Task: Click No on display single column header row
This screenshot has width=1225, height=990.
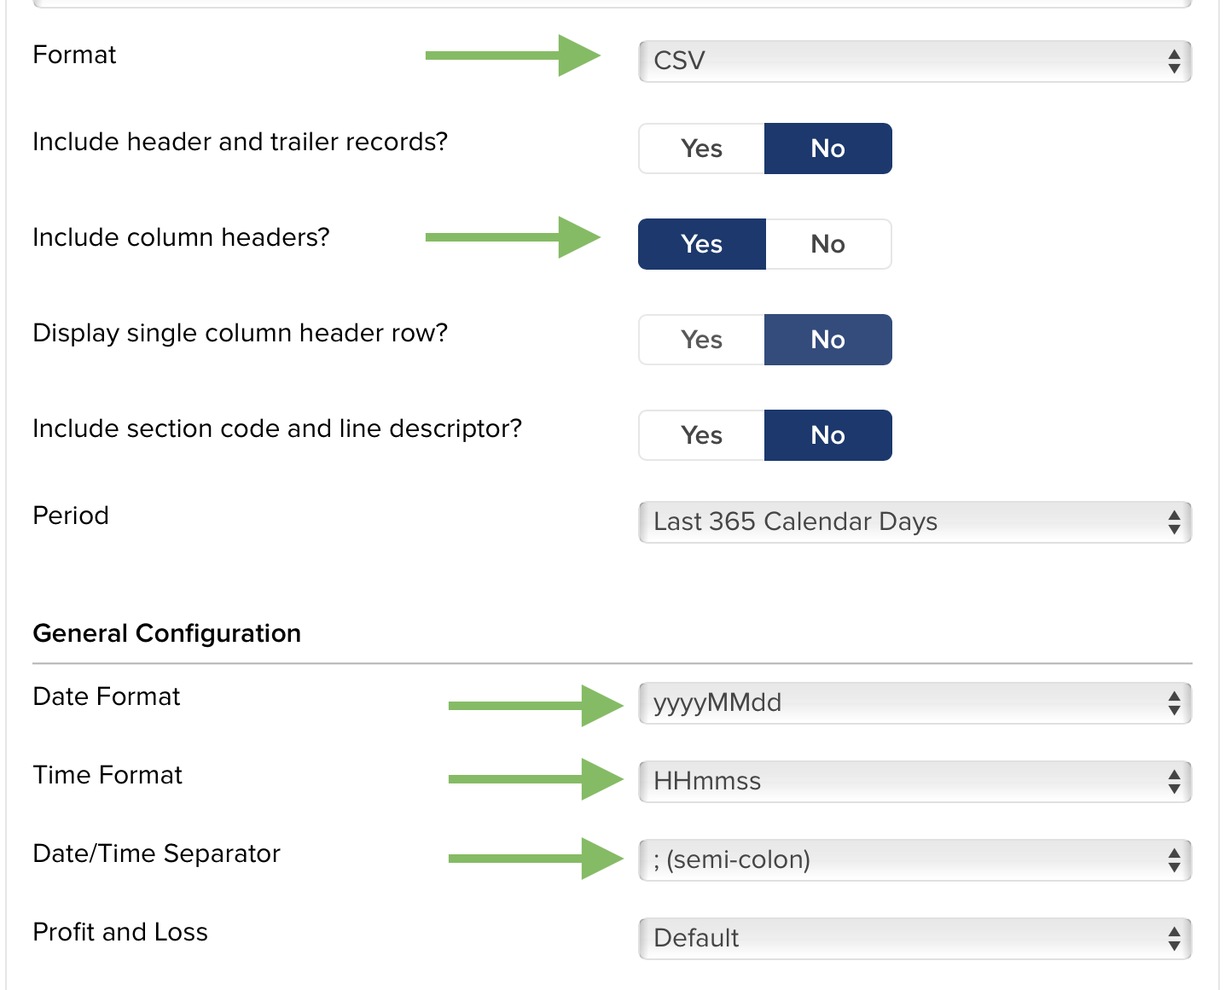Action: pos(827,339)
